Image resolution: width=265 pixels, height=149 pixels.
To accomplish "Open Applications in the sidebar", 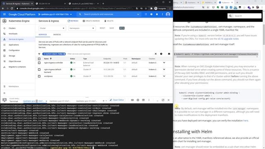I will pos(14,45).
